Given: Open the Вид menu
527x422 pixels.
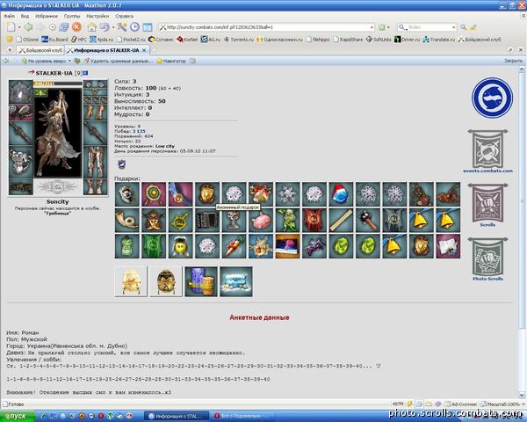Looking at the screenshot, I should pyautogui.click(x=25, y=16).
